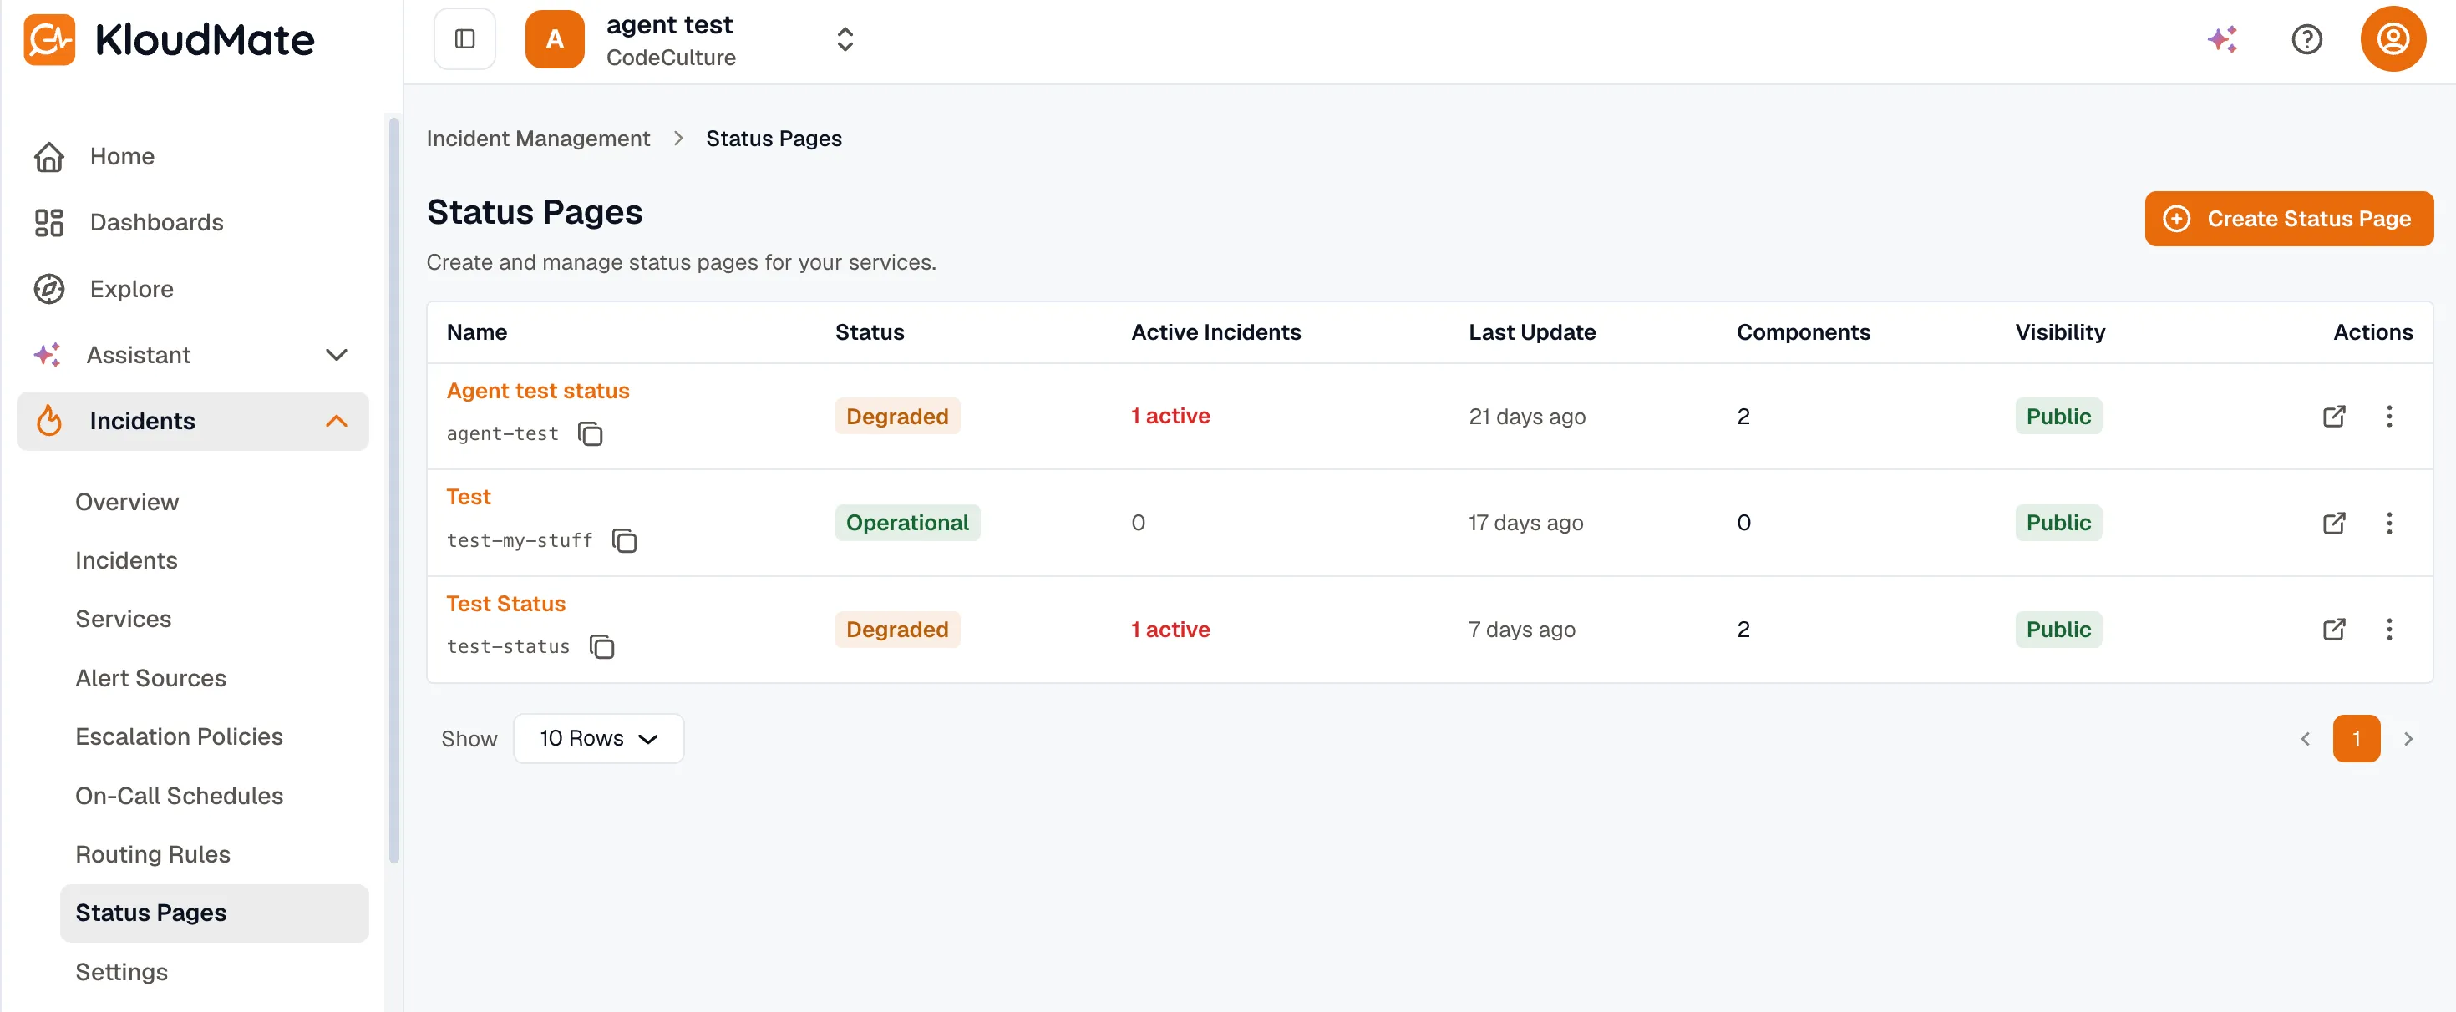Image resolution: width=2456 pixels, height=1012 pixels.
Task: Open Agent test status page in new tab
Action: [2333, 417]
